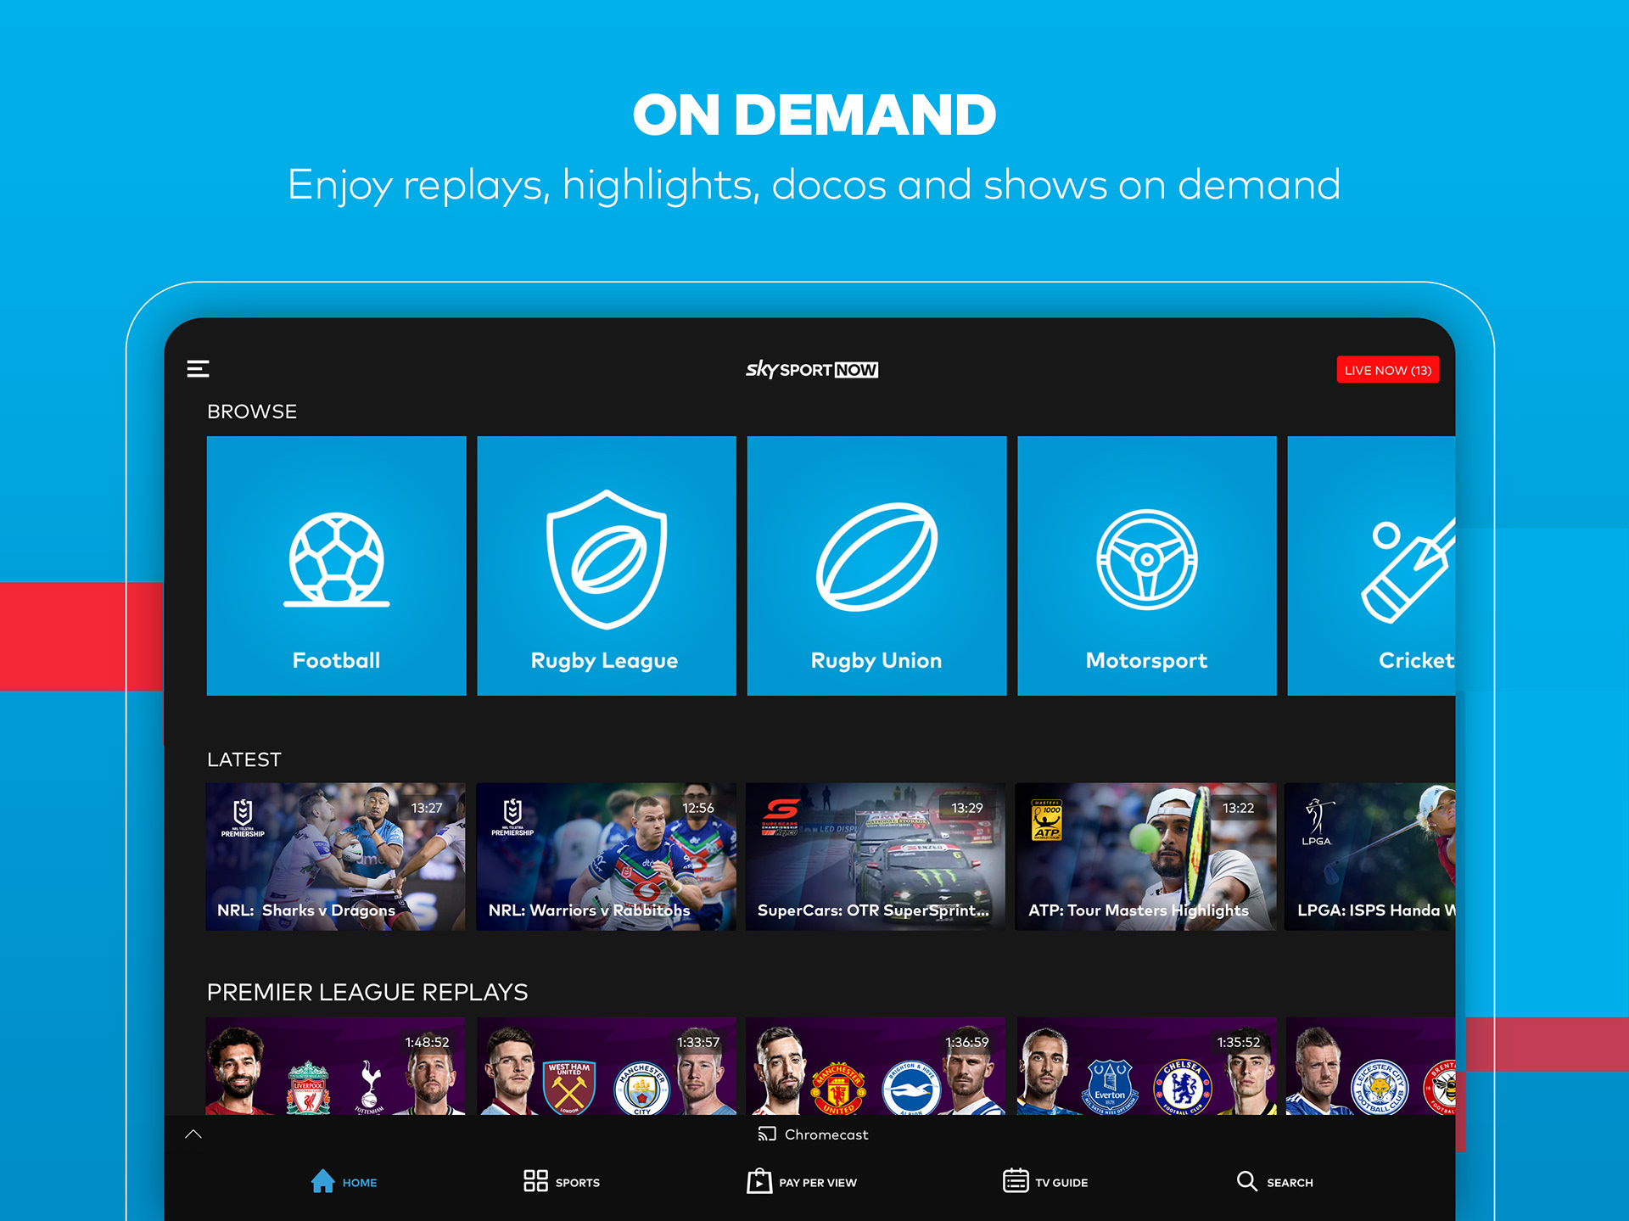The height and width of the screenshot is (1221, 1629).
Task: Click the Search magnifier icon
Action: 1246,1180
